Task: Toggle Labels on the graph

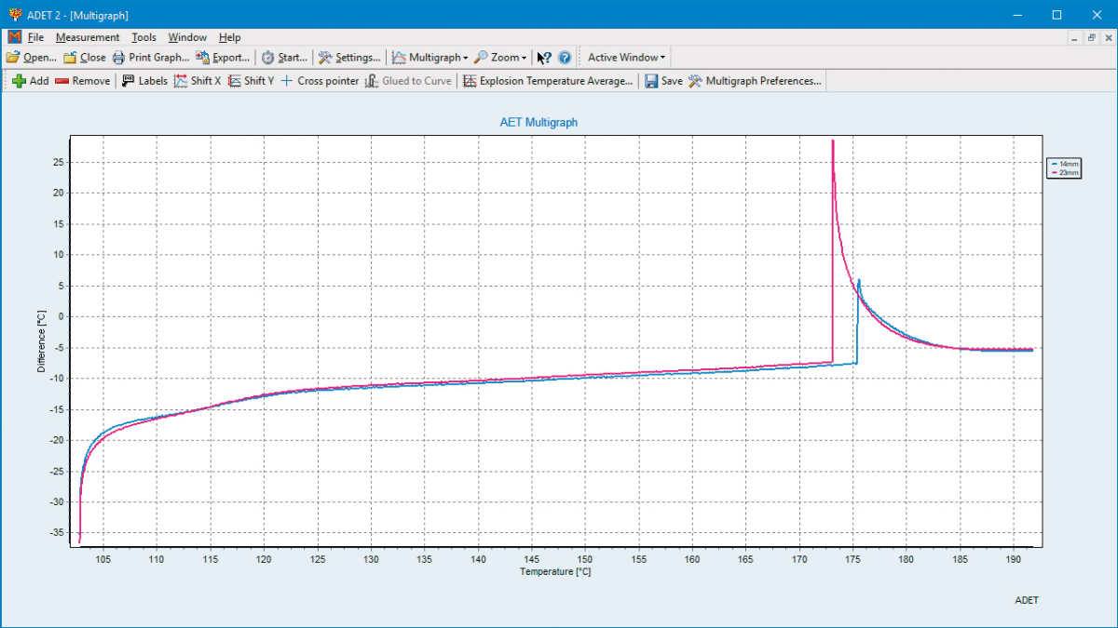Action: click(x=144, y=81)
